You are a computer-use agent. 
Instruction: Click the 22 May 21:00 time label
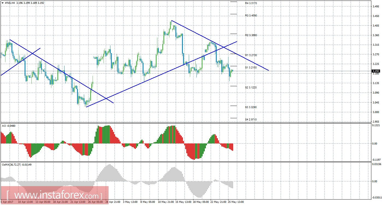[218, 202]
